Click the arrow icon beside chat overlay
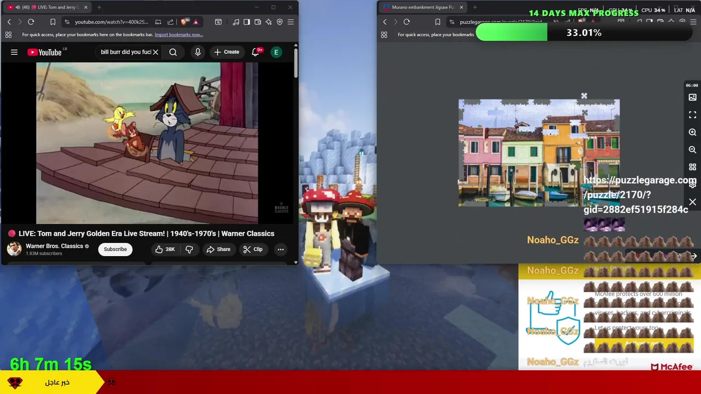Screen dimensions: 701x394 tap(693, 256)
